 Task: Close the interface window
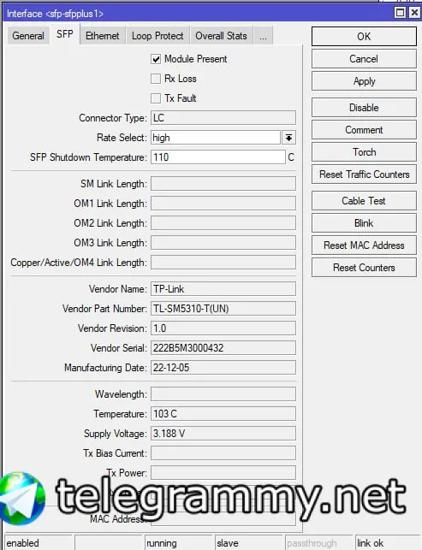pos(414,13)
